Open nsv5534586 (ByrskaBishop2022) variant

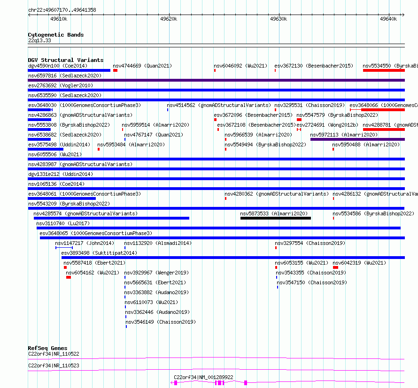click(373, 213)
